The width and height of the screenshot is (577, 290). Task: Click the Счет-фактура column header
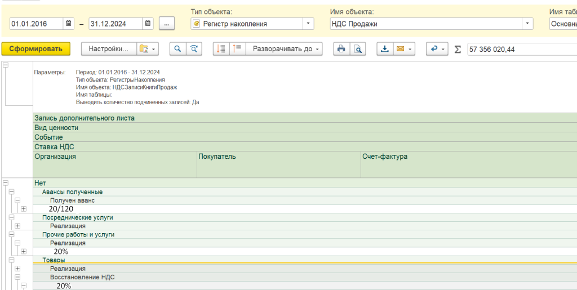point(469,164)
